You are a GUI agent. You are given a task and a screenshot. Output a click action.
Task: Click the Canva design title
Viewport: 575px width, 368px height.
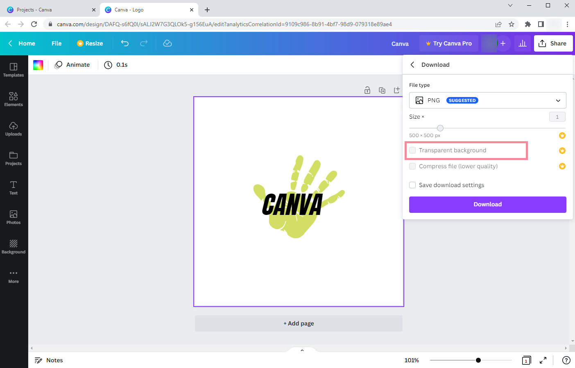(x=400, y=44)
